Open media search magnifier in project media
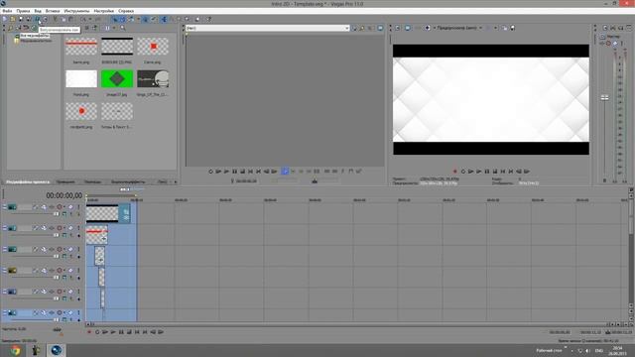635x357 pixels. (x=122, y=28)
